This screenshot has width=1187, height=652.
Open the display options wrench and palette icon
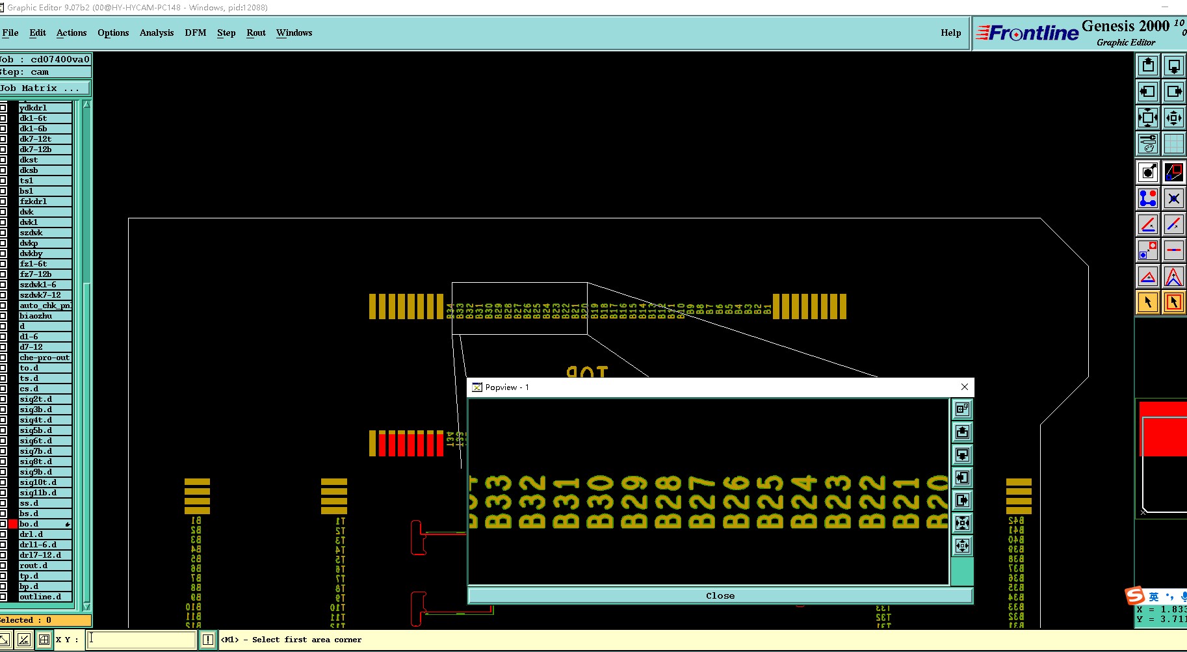click(x=1148, y=144)
